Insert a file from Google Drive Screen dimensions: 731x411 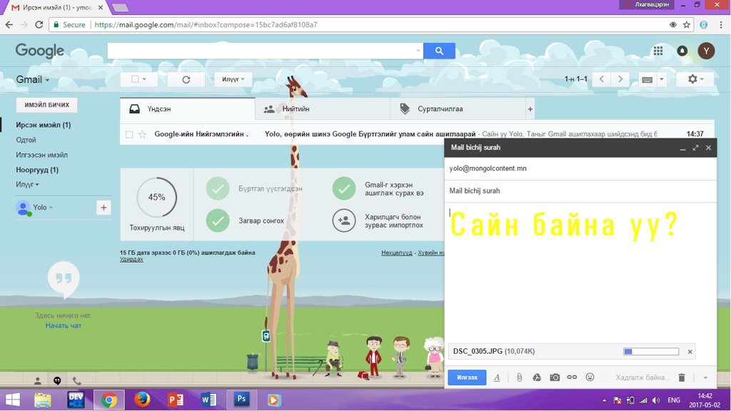click(x=537, y=377)
